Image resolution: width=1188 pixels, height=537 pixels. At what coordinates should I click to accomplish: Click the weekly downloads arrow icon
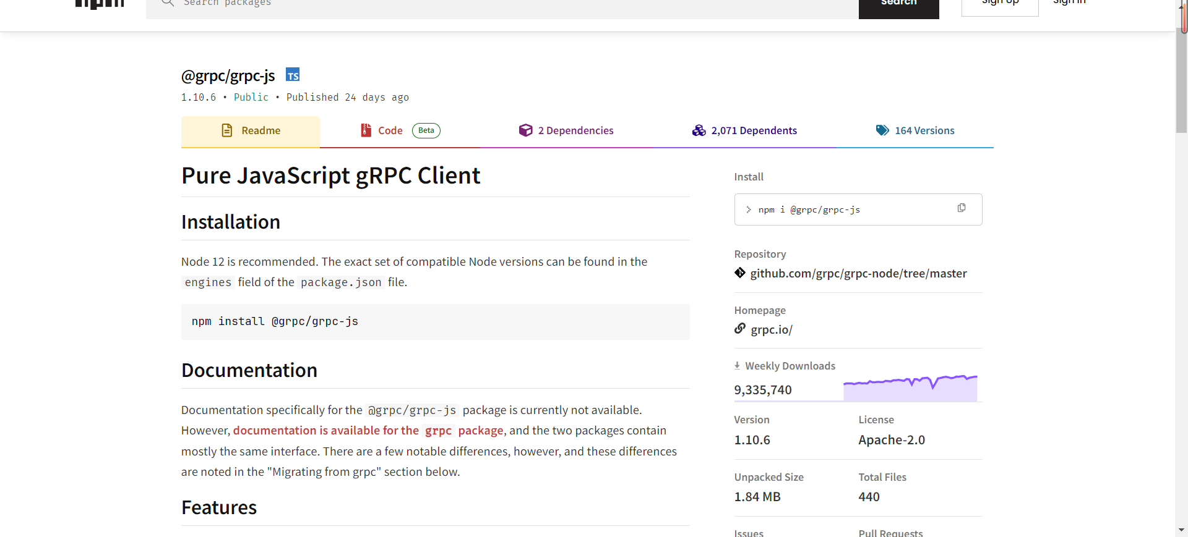tap(737, 366)
